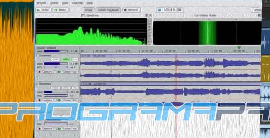Viewport: 270px width, 138px height.
Task: Click the first track's green Master Out icon
Action: coord(60,72)
